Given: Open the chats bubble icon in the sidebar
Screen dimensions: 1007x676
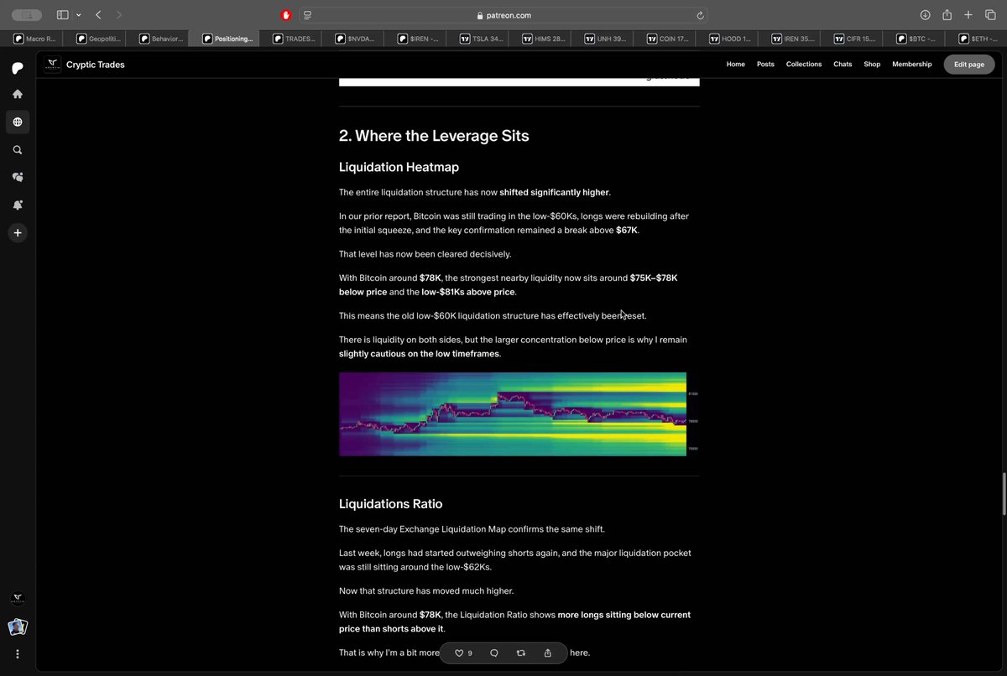Looking at the screenshot, I should coord(18,177).
